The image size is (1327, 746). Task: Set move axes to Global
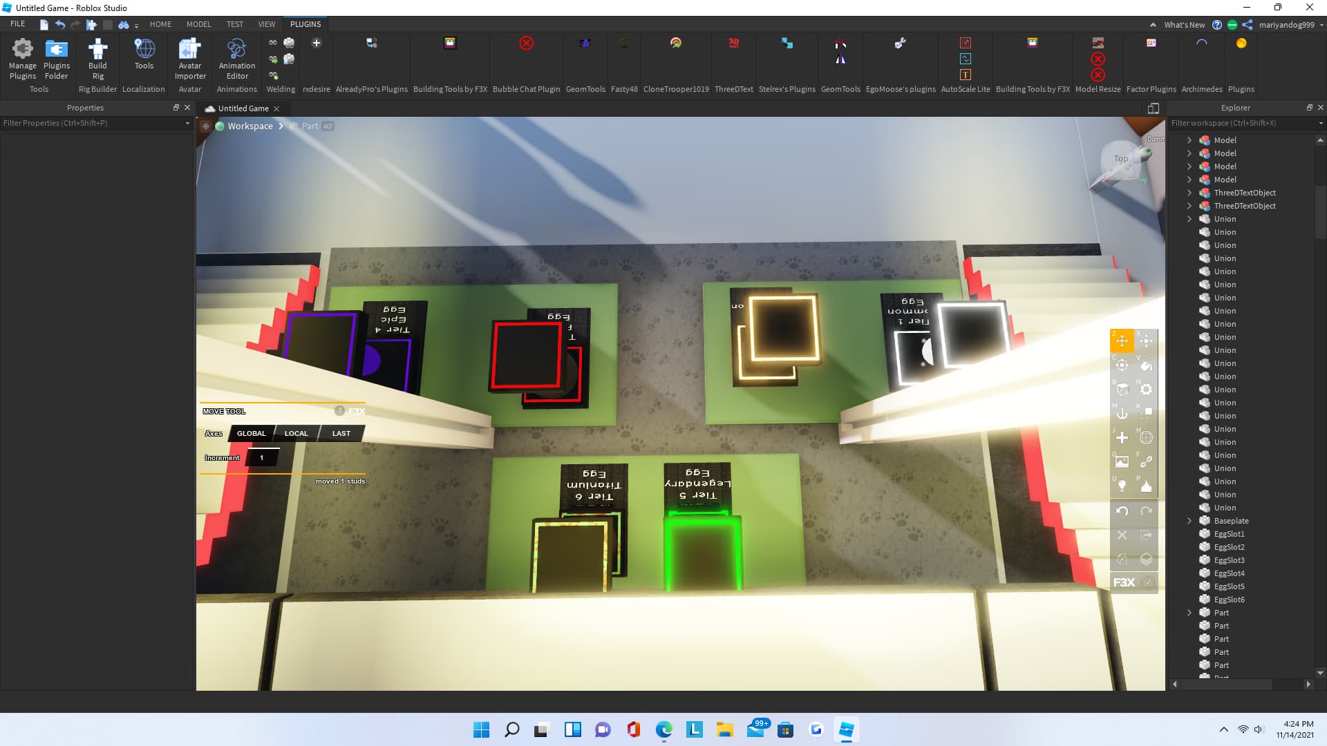tap(251, 434)
